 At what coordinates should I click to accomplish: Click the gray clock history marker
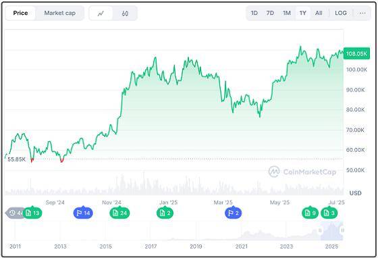14,213
